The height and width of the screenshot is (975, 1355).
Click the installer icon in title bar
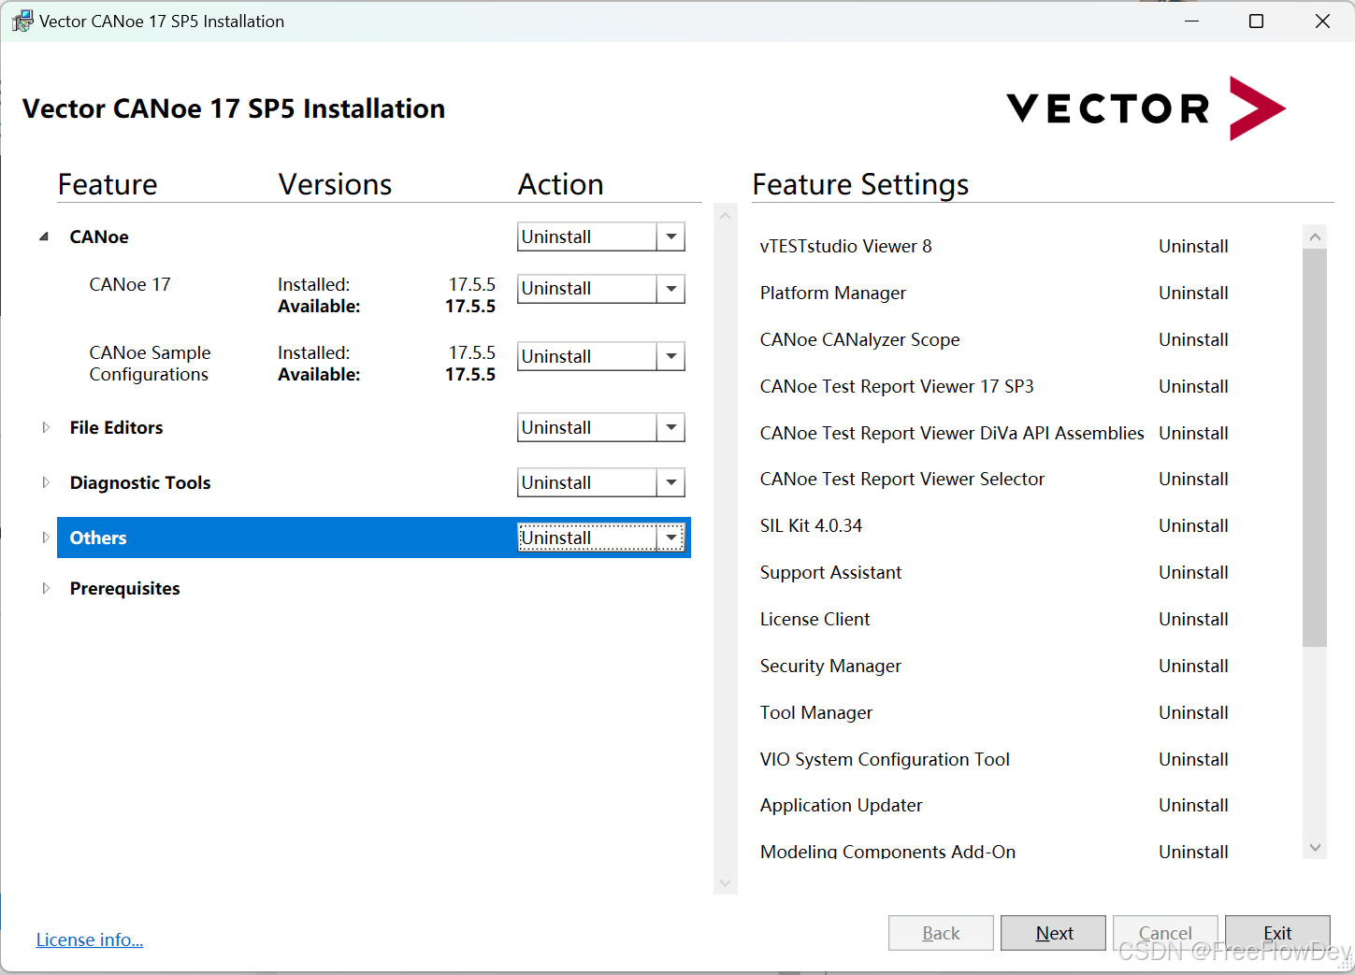pyautogui.click(x=22, y=21)
